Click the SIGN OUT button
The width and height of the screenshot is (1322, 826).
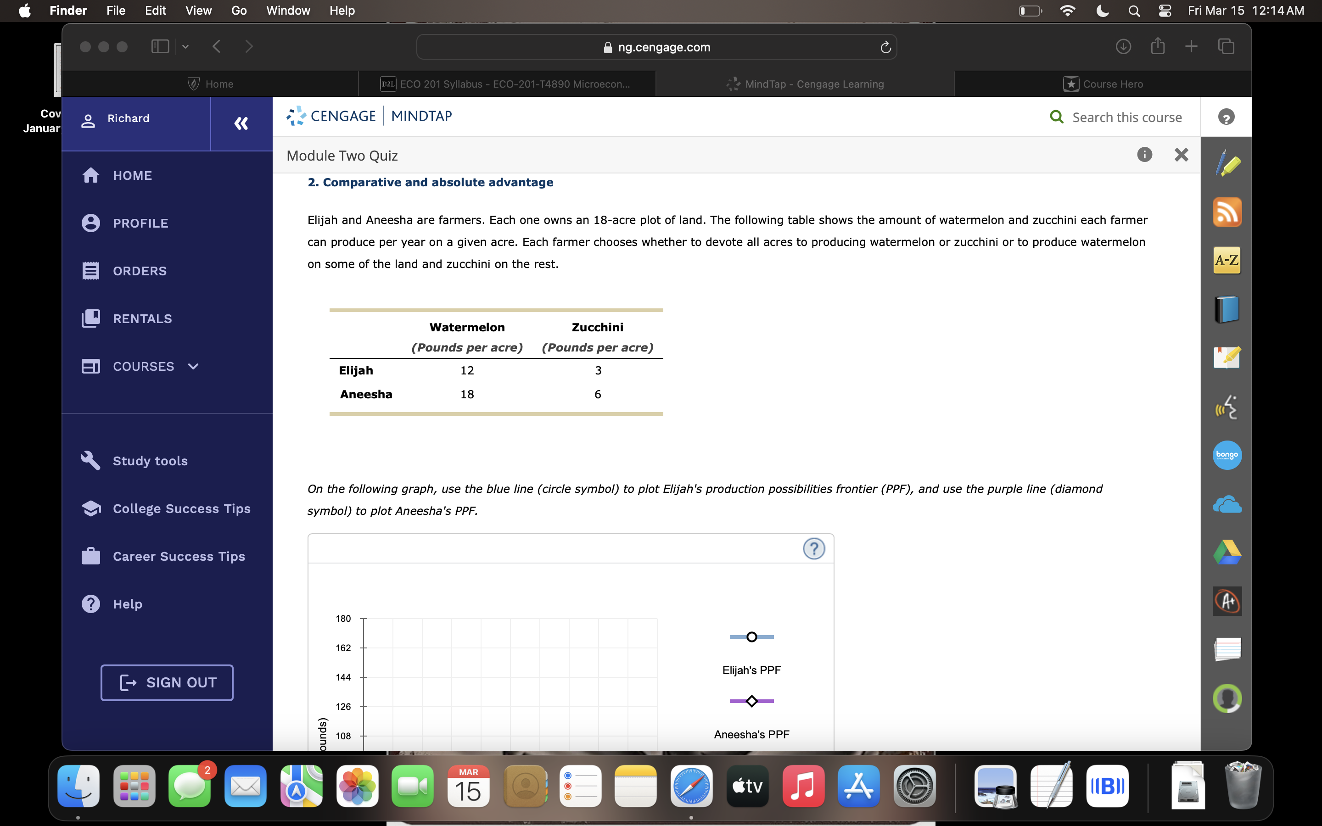[x=167, y=682]
